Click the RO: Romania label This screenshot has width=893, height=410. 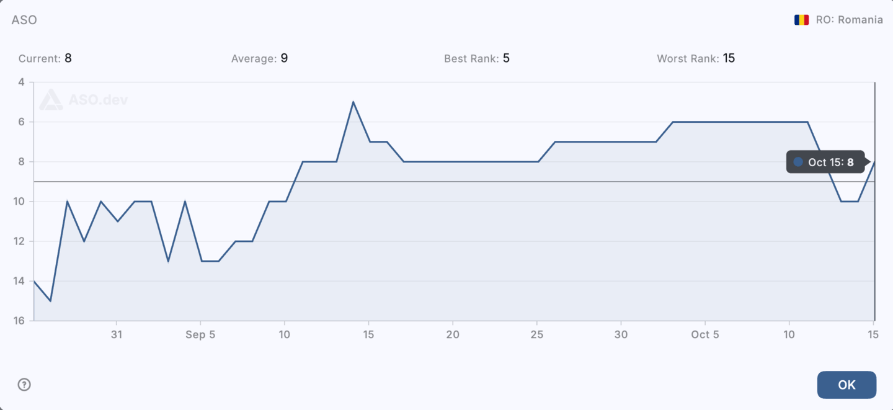tap(851, 19)
